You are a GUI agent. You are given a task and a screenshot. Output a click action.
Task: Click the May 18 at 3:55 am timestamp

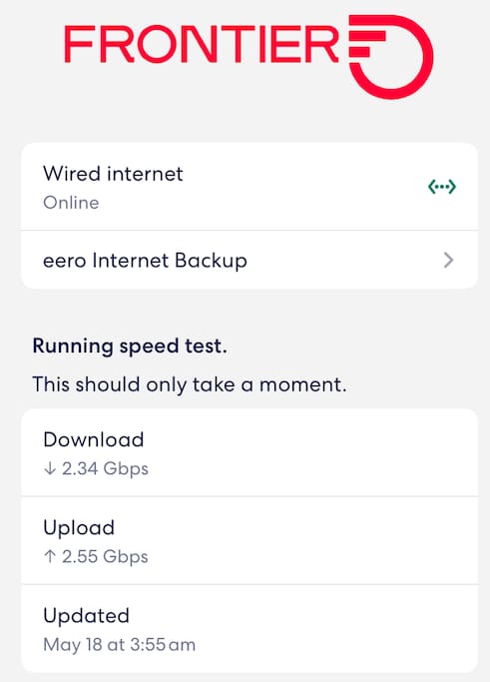tap(119, 645)
